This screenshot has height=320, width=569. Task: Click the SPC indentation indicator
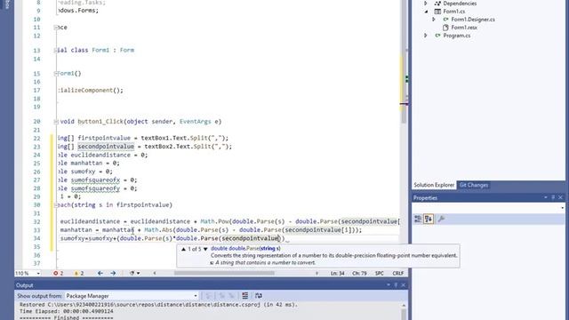click(x=380, y=273)
